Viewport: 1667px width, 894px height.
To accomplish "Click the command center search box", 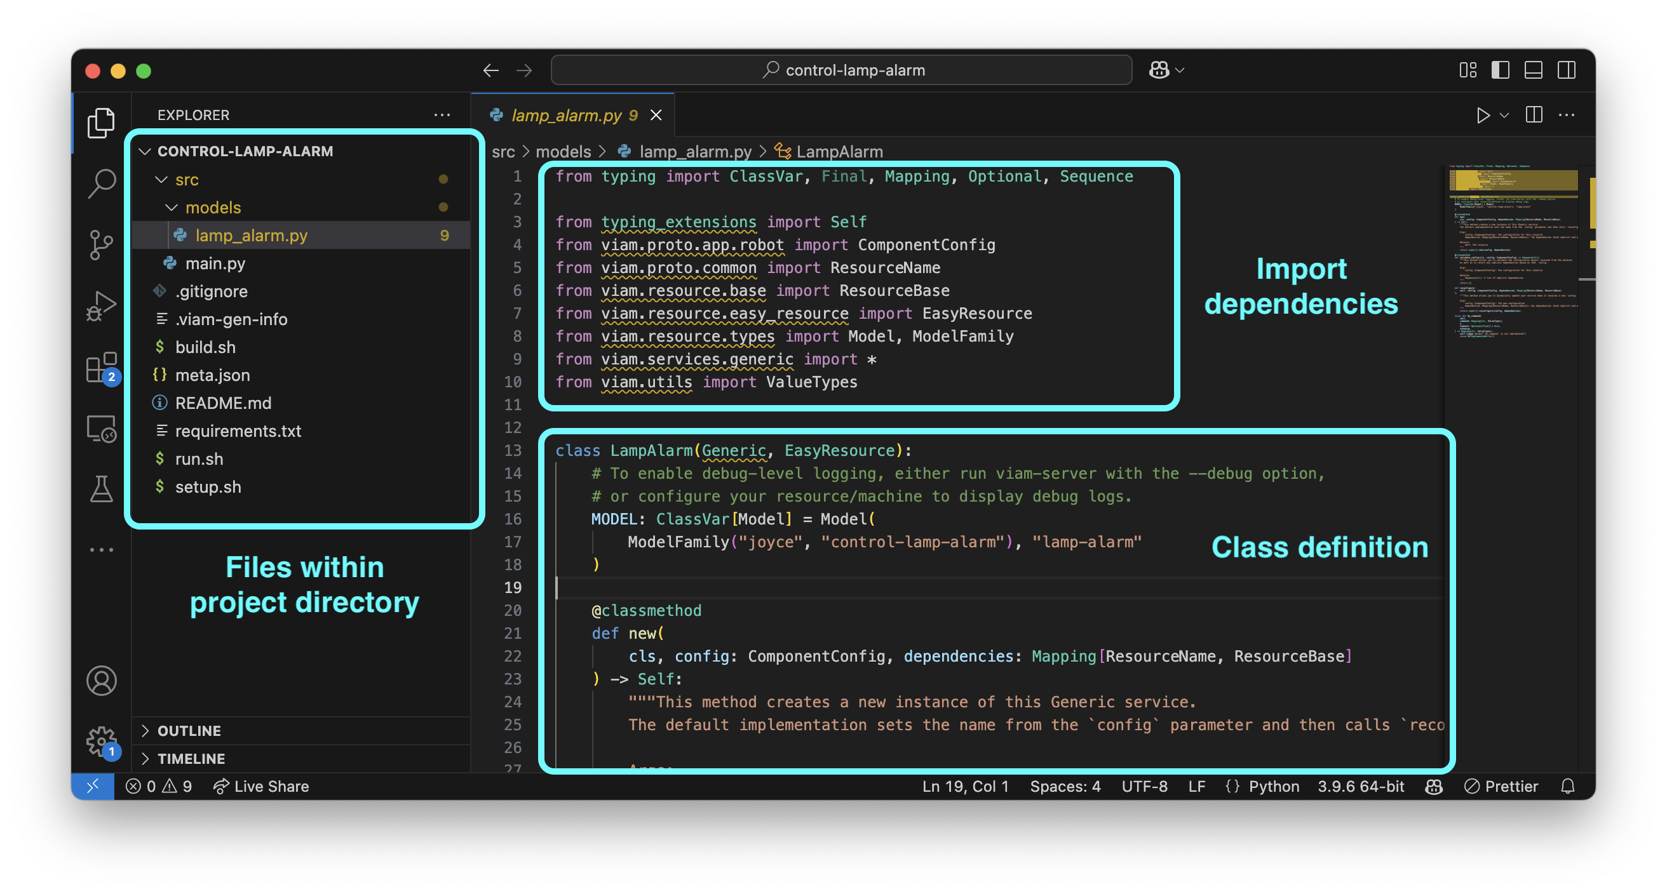I will click(x=840, y=70).
